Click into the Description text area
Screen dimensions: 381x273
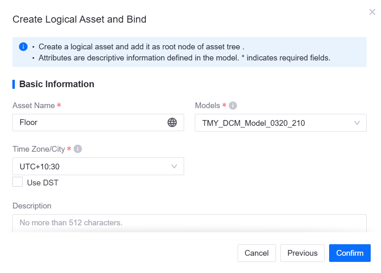click(189, 223)
